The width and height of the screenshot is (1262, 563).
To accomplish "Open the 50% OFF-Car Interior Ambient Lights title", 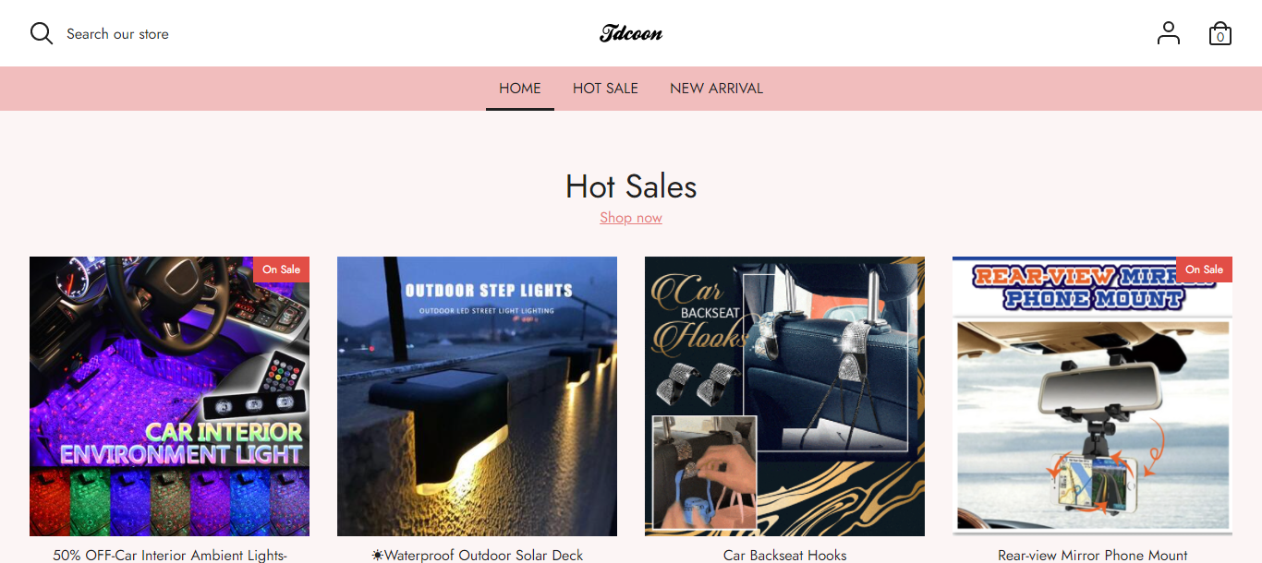I will (x=170, y=555).
